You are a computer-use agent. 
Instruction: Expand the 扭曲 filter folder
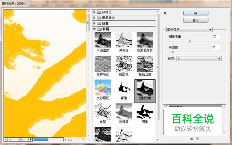(x=94, y=23)
